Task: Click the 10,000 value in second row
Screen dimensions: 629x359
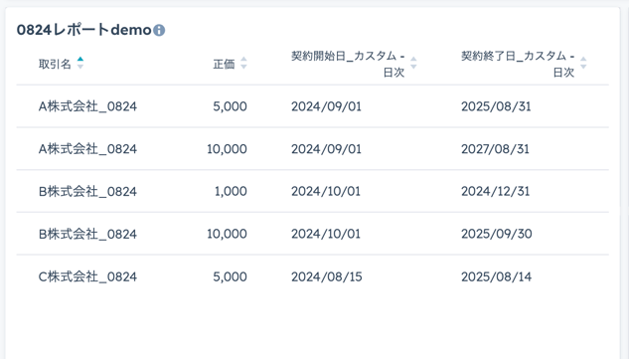Action: (x=227, y=149)
